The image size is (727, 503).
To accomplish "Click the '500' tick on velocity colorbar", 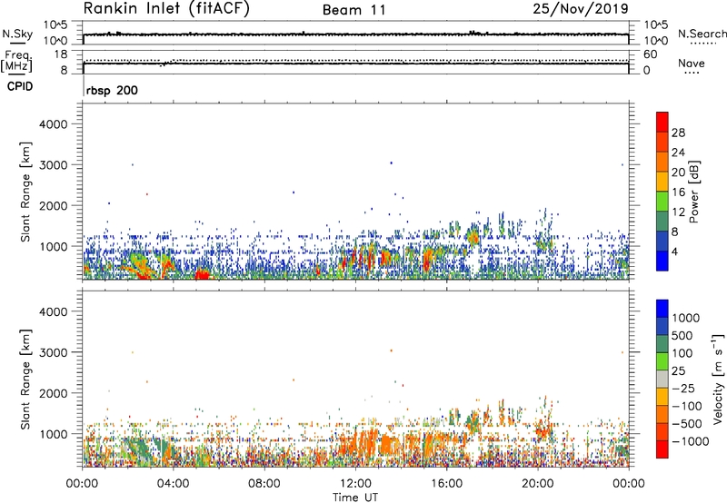I will (x=682, y=335).
